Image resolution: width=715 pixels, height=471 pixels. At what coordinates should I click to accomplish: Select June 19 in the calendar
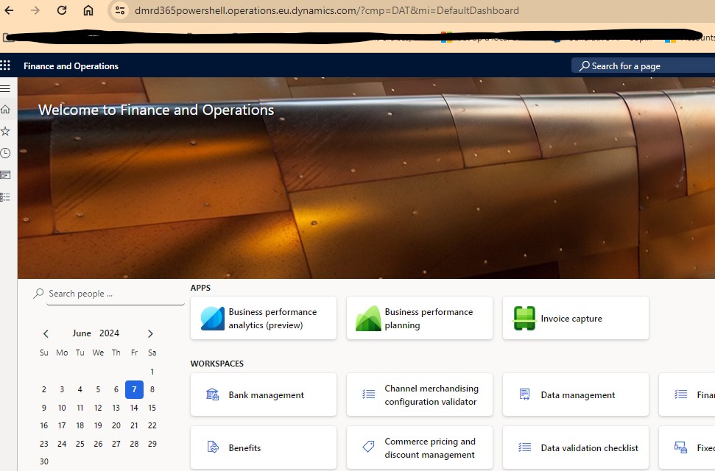(98, 425)
